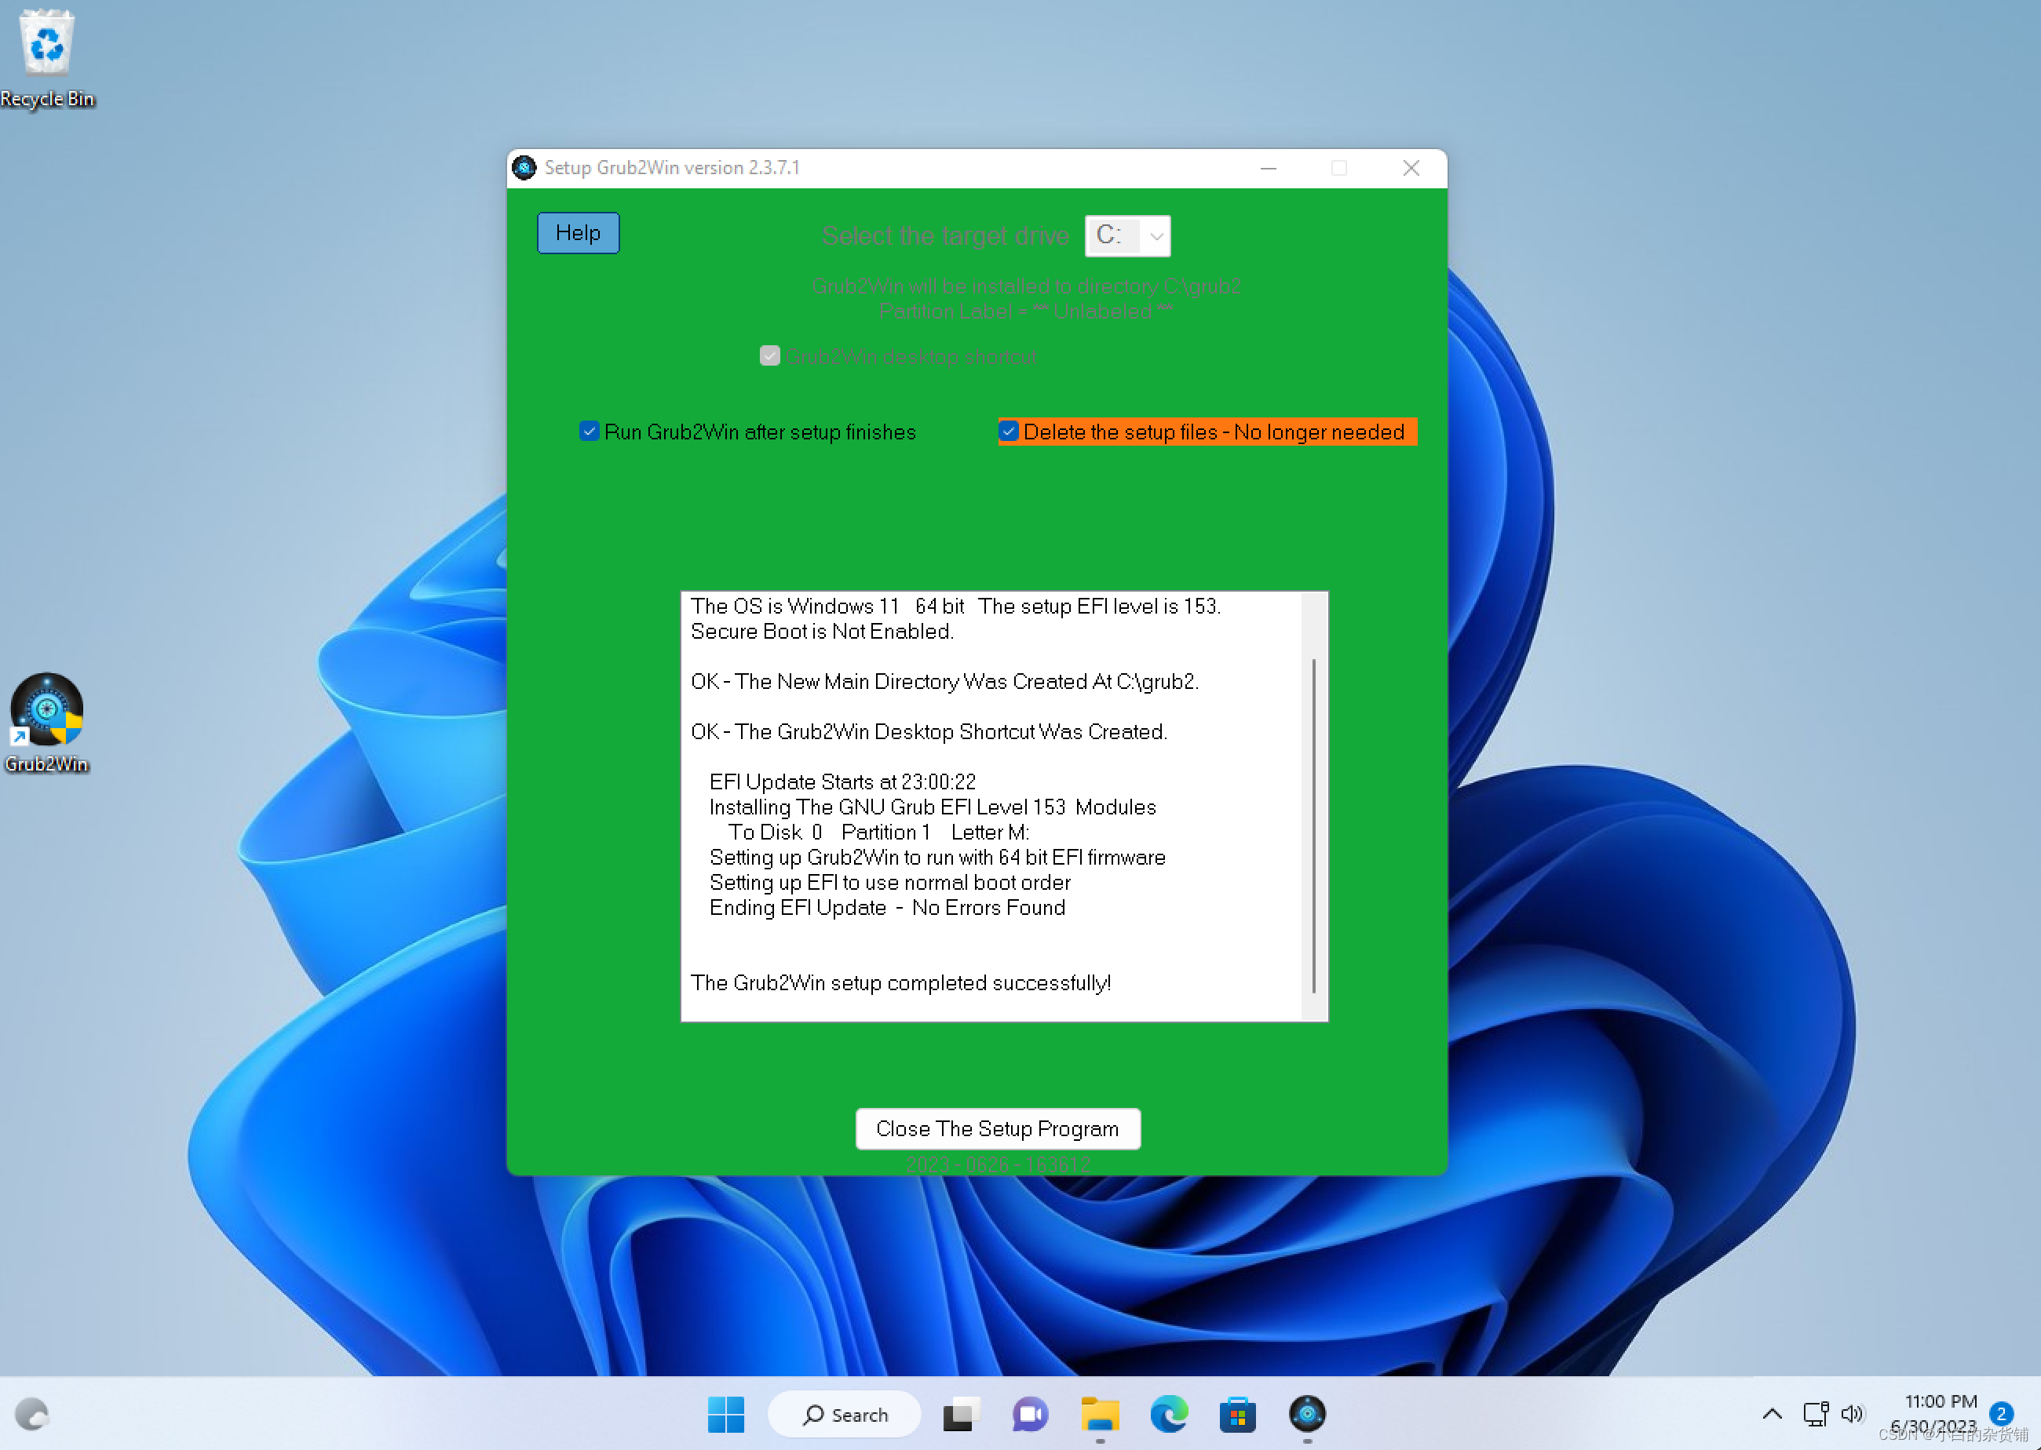Click the weather widget icon on taskbar

pyautogui.click(x=32, y=1414)
